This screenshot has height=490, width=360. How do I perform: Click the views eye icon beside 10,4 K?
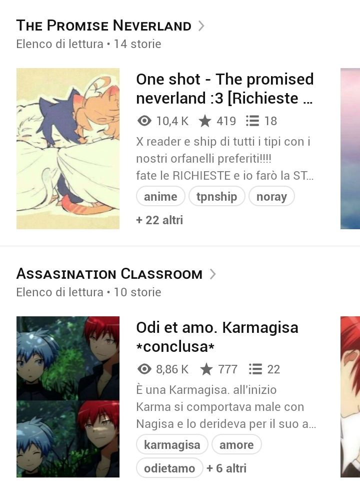click(x=144, y=121)
